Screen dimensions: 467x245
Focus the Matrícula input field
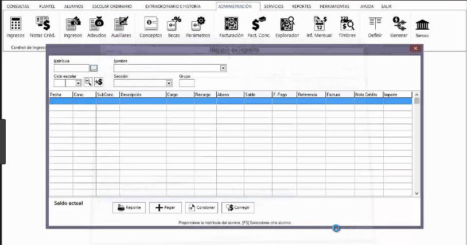tap(72, 68)
